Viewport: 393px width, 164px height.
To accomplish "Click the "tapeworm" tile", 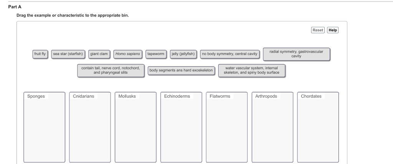I will point(156,54).
